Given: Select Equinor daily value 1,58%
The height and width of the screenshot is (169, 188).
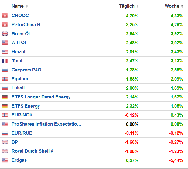Looking at the screenshot, I should pos(132,79).
